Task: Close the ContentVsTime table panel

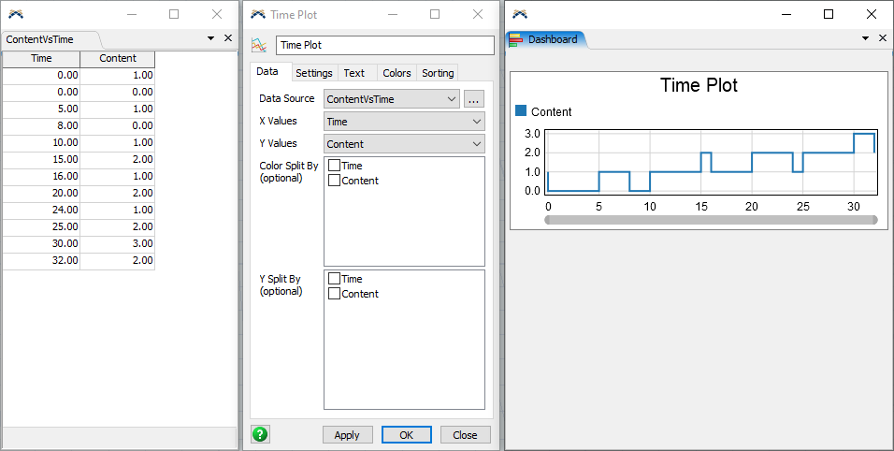Action: pos(228,38)
